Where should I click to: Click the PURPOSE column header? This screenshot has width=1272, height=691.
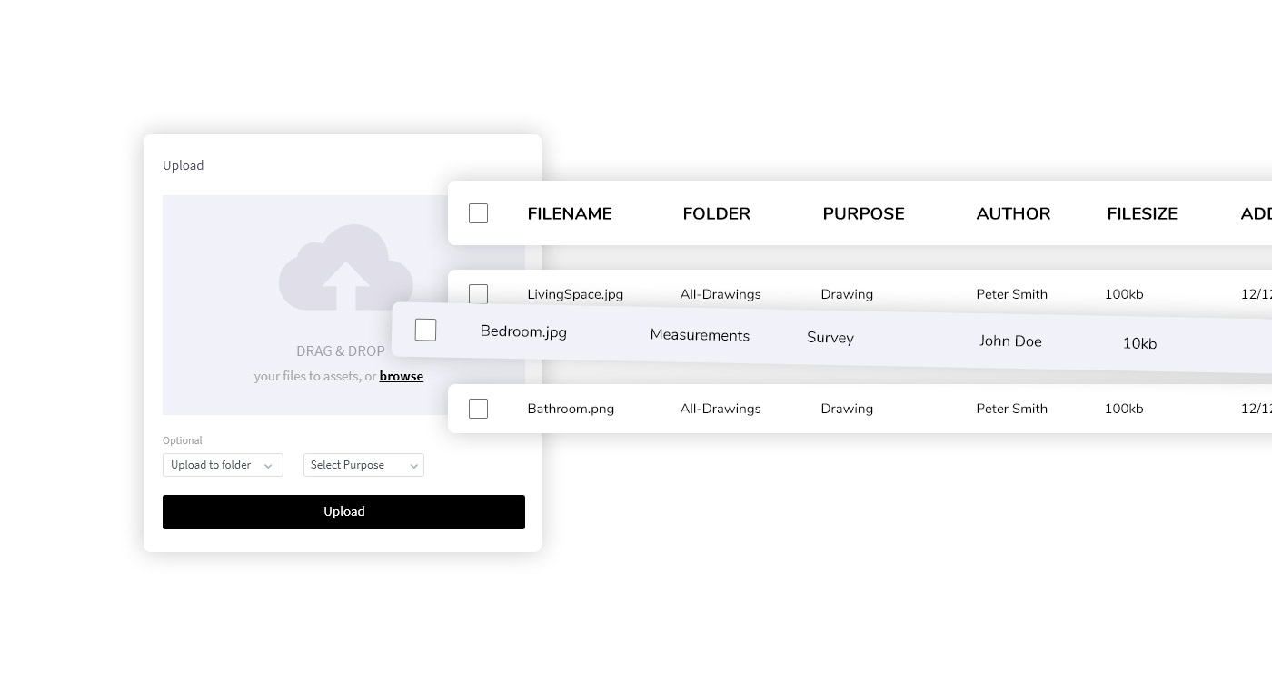863,213
